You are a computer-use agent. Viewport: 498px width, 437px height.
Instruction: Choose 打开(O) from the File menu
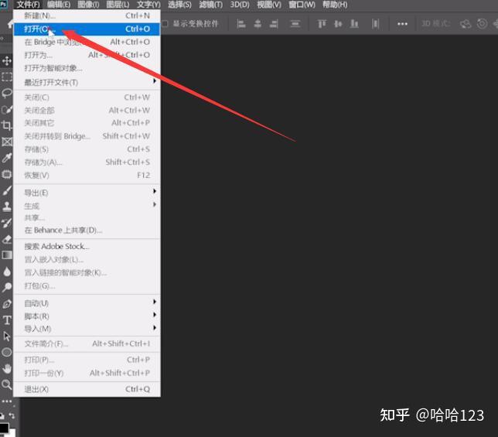(87, 29)
